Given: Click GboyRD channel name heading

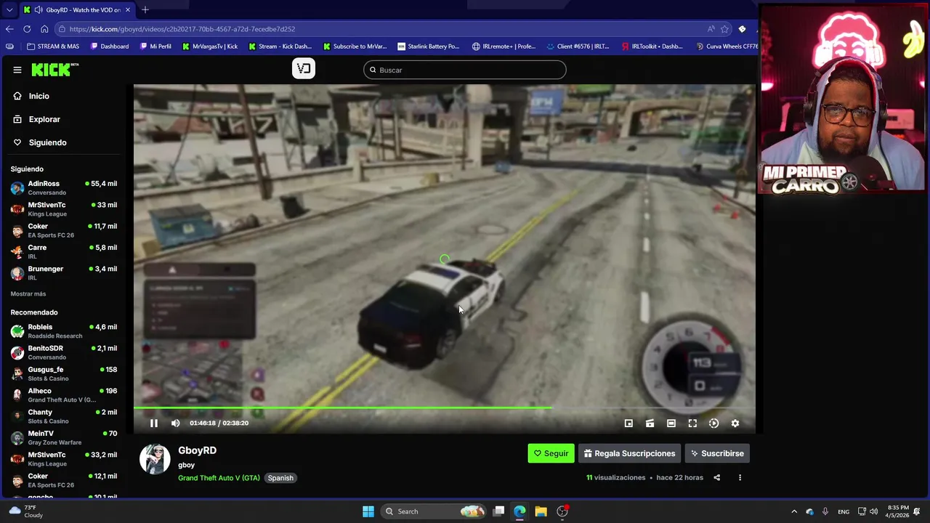Looking at the screenshot, I should click(198, 450).
